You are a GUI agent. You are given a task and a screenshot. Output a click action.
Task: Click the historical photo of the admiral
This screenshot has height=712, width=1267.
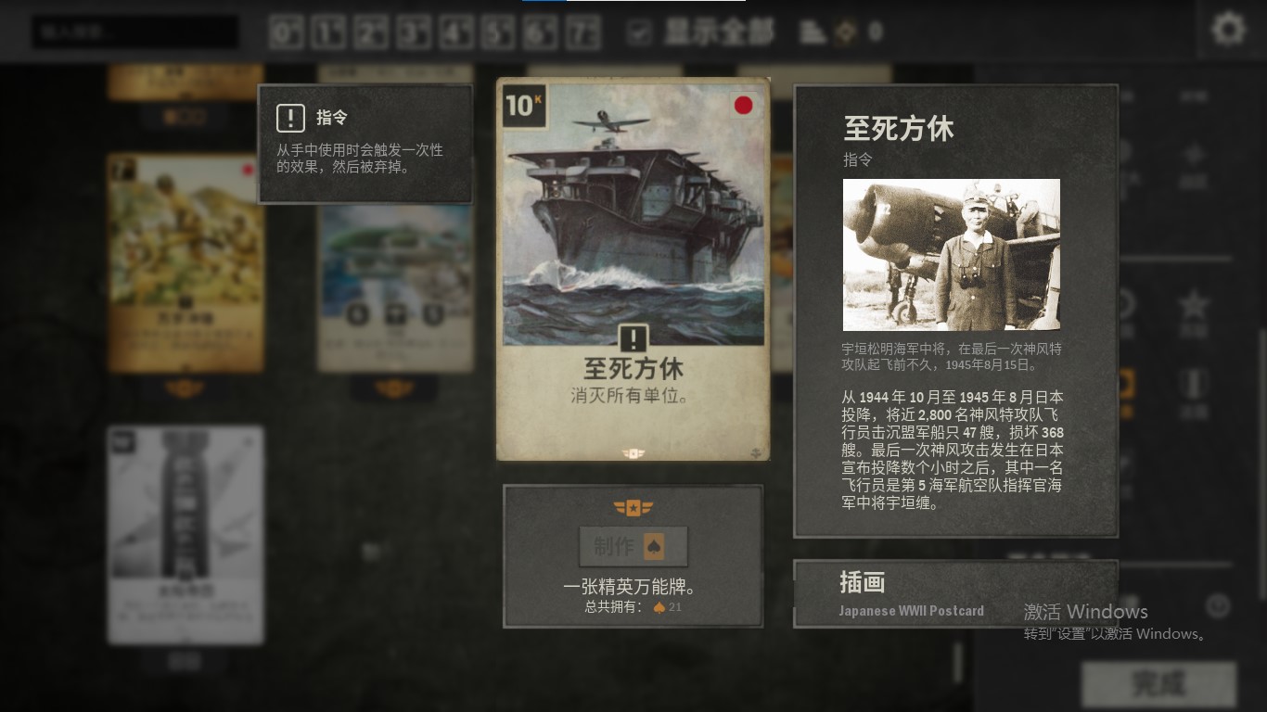[952, 255]
